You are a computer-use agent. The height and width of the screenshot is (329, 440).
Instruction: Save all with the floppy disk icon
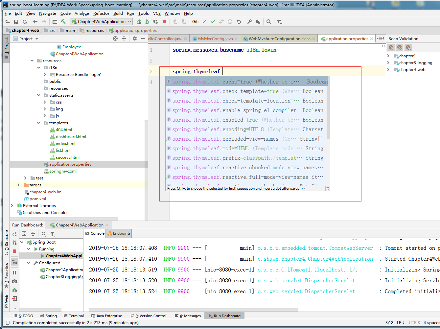16,22
